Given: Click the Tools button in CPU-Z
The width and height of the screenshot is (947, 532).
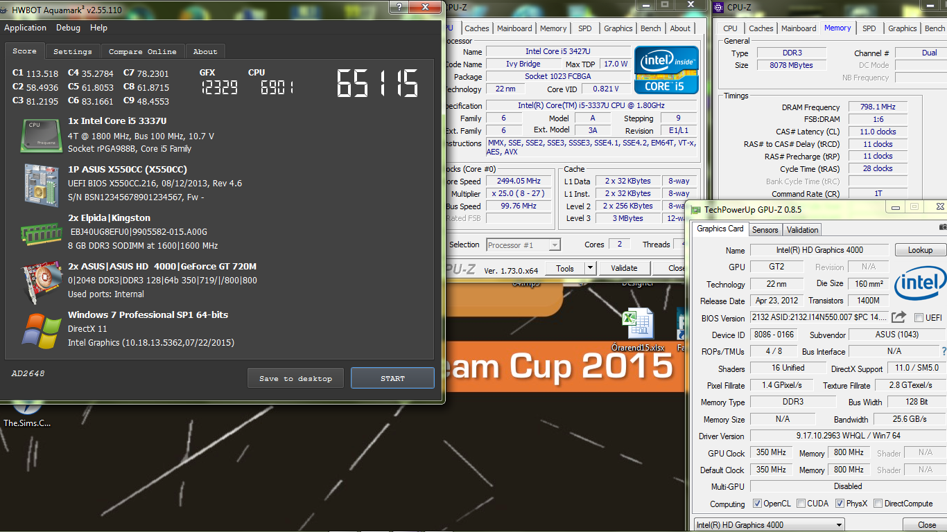Looking at the screenshot, I should pyautogui.click(x=565, y=268).
